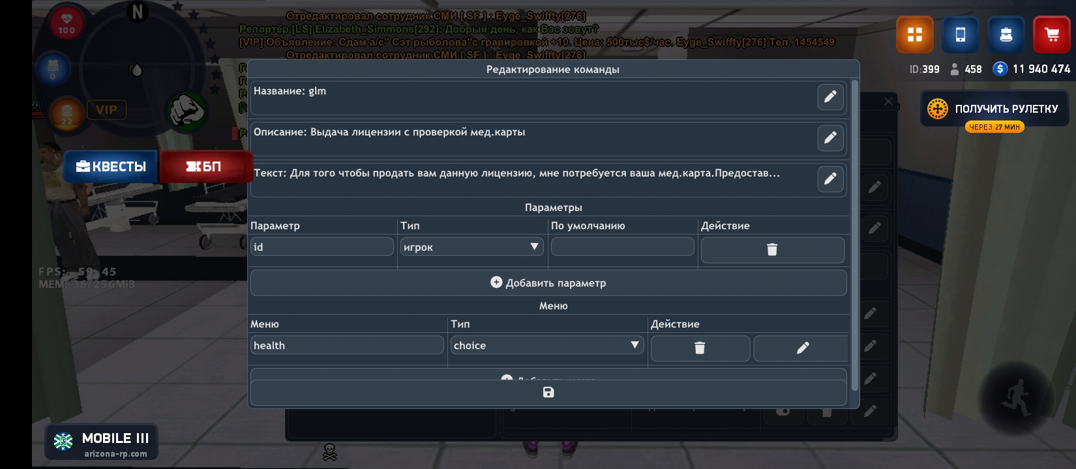Open the КВЕСТЫ quests button
Viewport: 1076px width, 469px height.
tap(111, 167)
